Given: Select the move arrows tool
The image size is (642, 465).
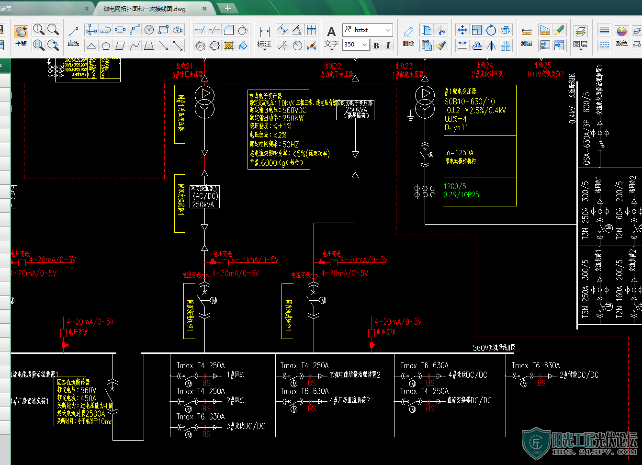Looking at the screenshot, I should click(x=462, y=30).
